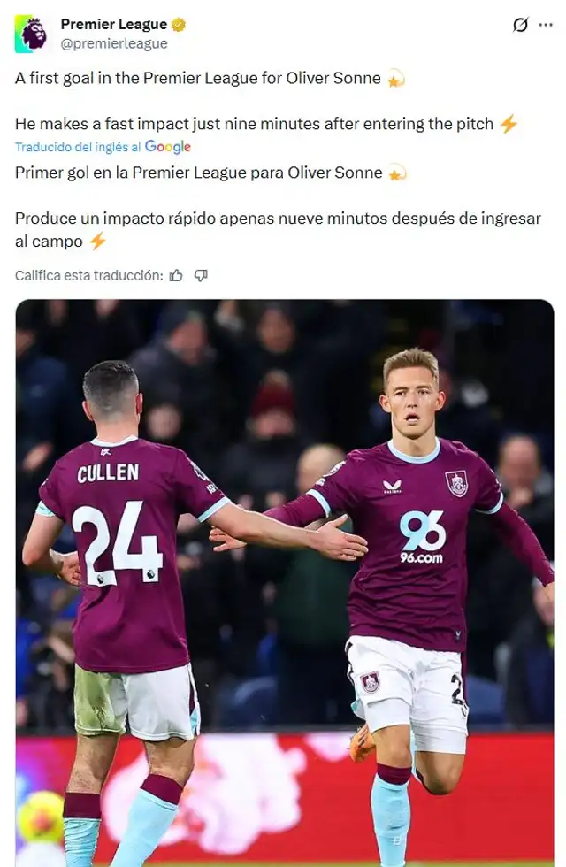Rate the translation with a thumbs down

(x=202, y=275)
